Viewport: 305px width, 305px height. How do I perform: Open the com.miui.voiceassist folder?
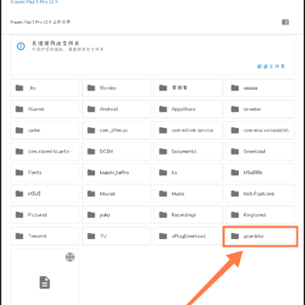tap(260, 130)
